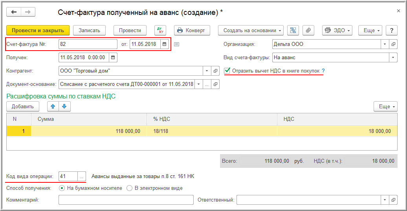The width and height of the screenshot is (407, 211).
Task: Open Организация Дельта ООО record
Action: coord(393,44)
